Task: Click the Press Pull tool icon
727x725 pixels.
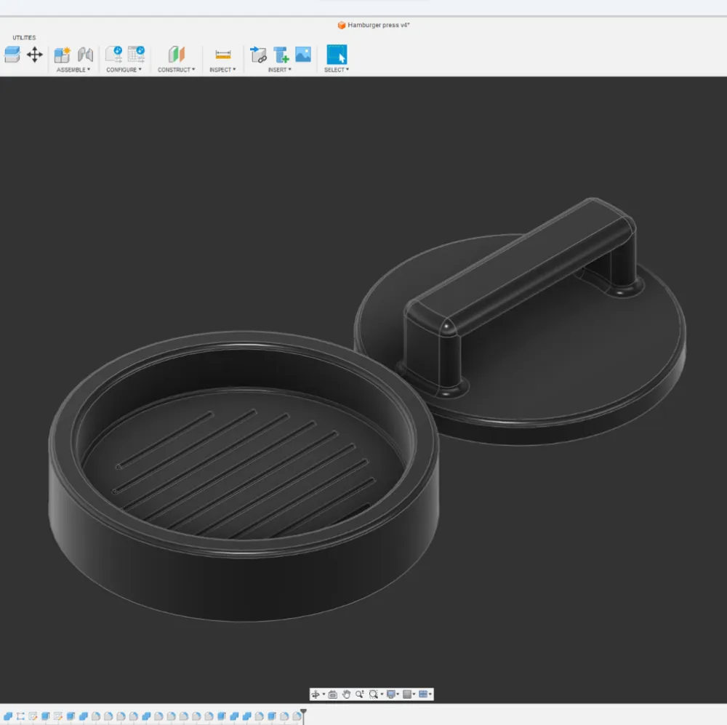Action: pyautogui.click(x=12, y=55)
